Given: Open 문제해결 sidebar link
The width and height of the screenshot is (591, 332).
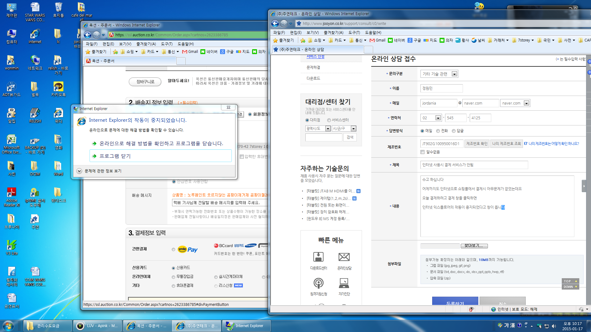Looking at the screenshot, I should [313, 68].
